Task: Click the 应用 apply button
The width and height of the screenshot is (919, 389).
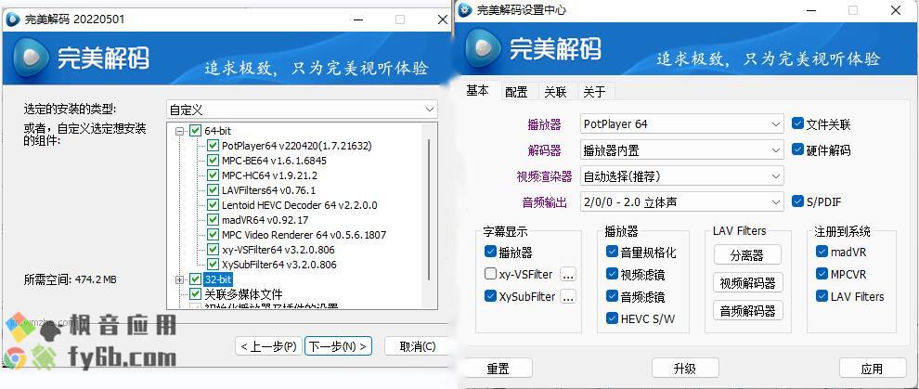Action: click(872, 369)
